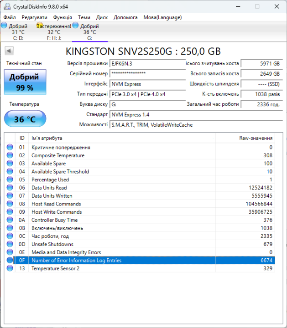Click the 36 °C temperature button
The height and width of the screenshot is (328, 287).
point(25,118)
